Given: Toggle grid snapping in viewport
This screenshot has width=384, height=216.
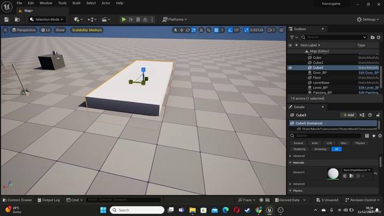Looking at the screenshot, I should click(216, 30).
